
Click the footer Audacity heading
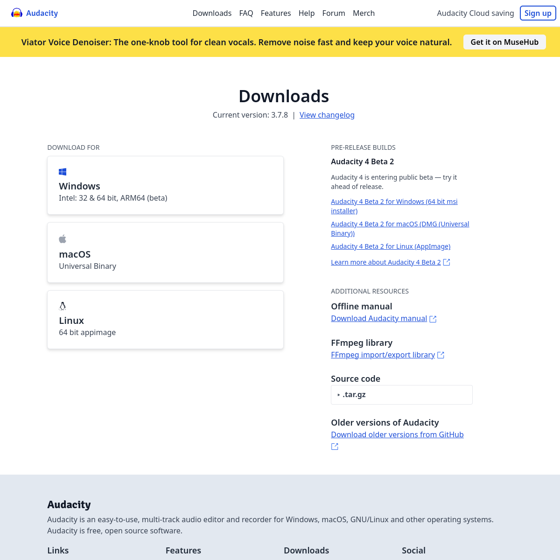point(69,504)
